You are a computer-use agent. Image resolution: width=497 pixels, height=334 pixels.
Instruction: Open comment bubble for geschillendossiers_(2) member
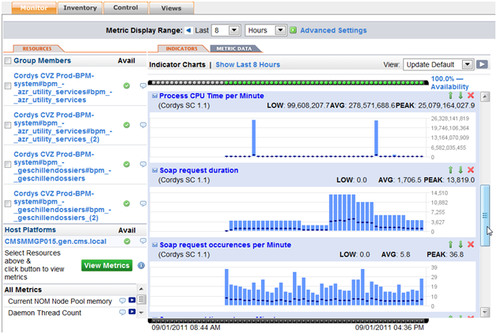click(x=143, y=203)
